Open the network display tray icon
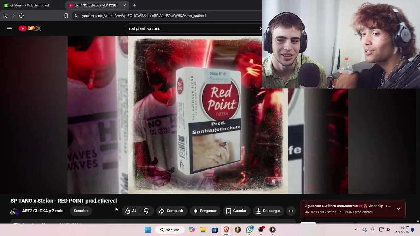Image resolution: width=420 pixels, height=236 pixels. point(381,230)
